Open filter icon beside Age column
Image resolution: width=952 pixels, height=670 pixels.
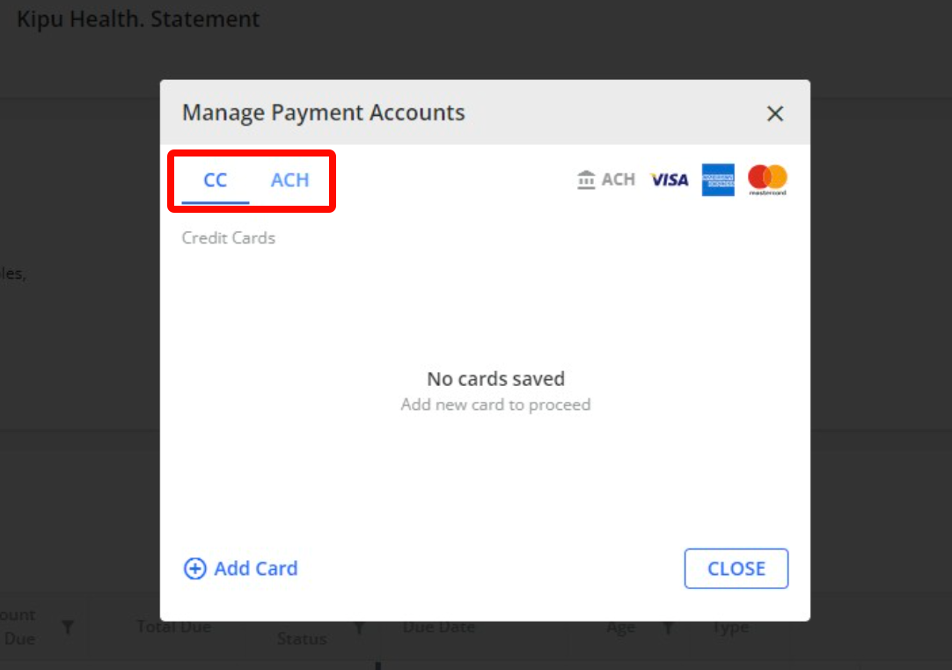tap(668, 627)
